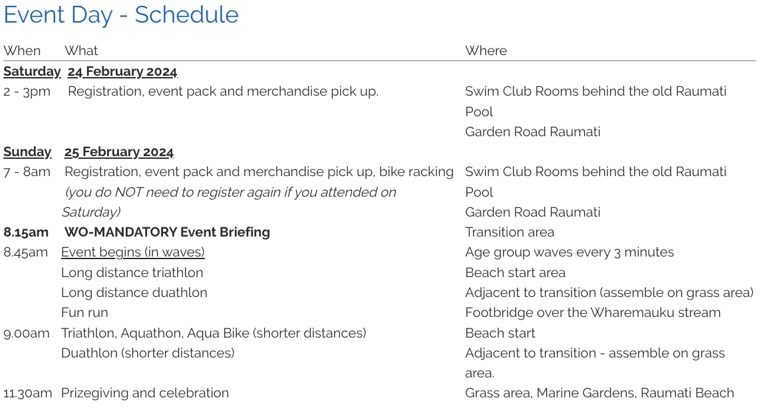Select the "Long distance duathlon" entry
Screen dimensions: 767x408
(x=134, y=292)
